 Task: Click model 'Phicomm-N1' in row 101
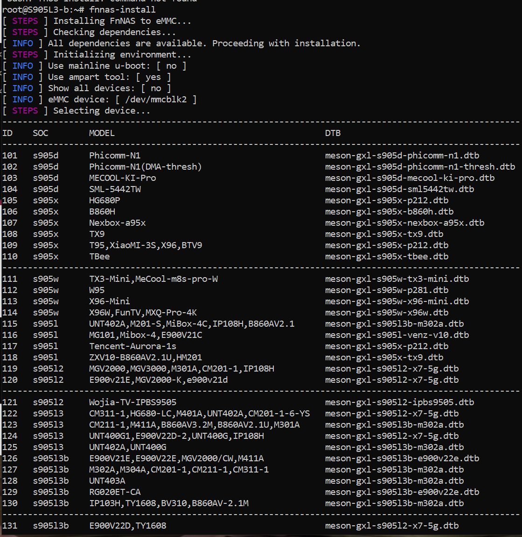(115, 156)
